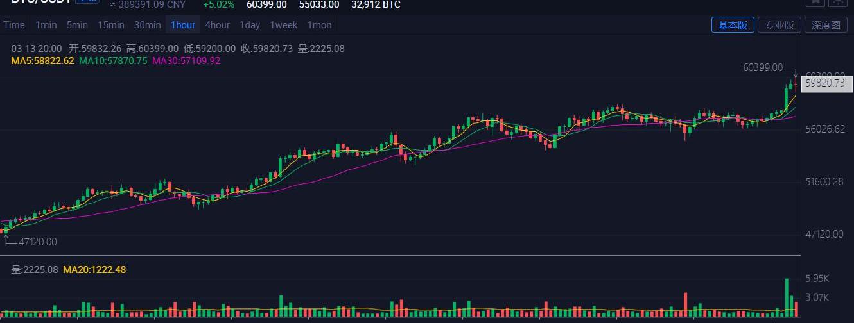
Task: Switch to 专业版 professional chart mode
Action: (x=780, y=25)
